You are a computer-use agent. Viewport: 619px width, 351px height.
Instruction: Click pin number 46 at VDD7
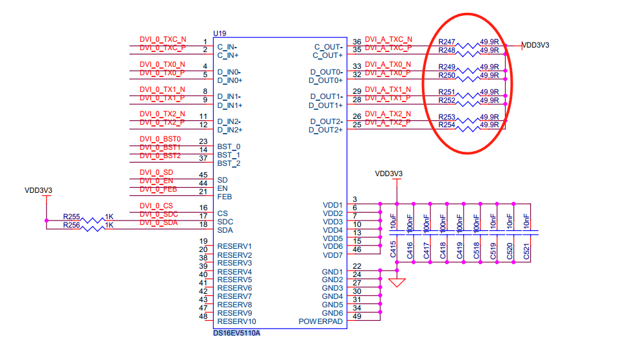coord(357,249)
